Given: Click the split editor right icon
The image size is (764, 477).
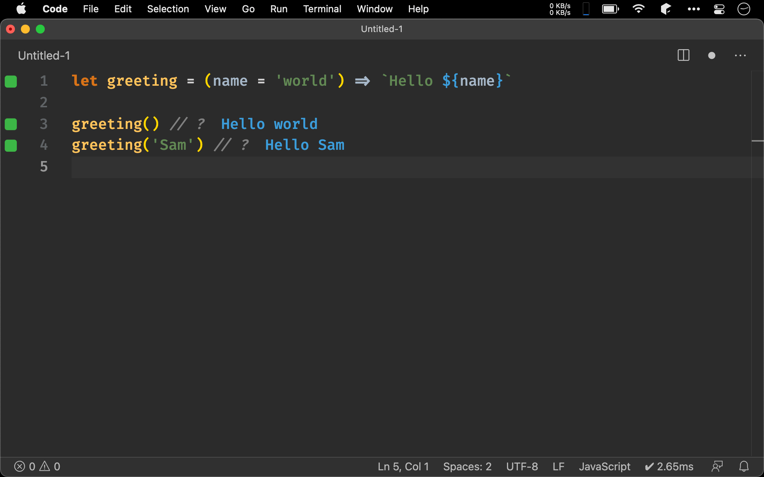Looking at the screenshot, I should coord(683,56).
